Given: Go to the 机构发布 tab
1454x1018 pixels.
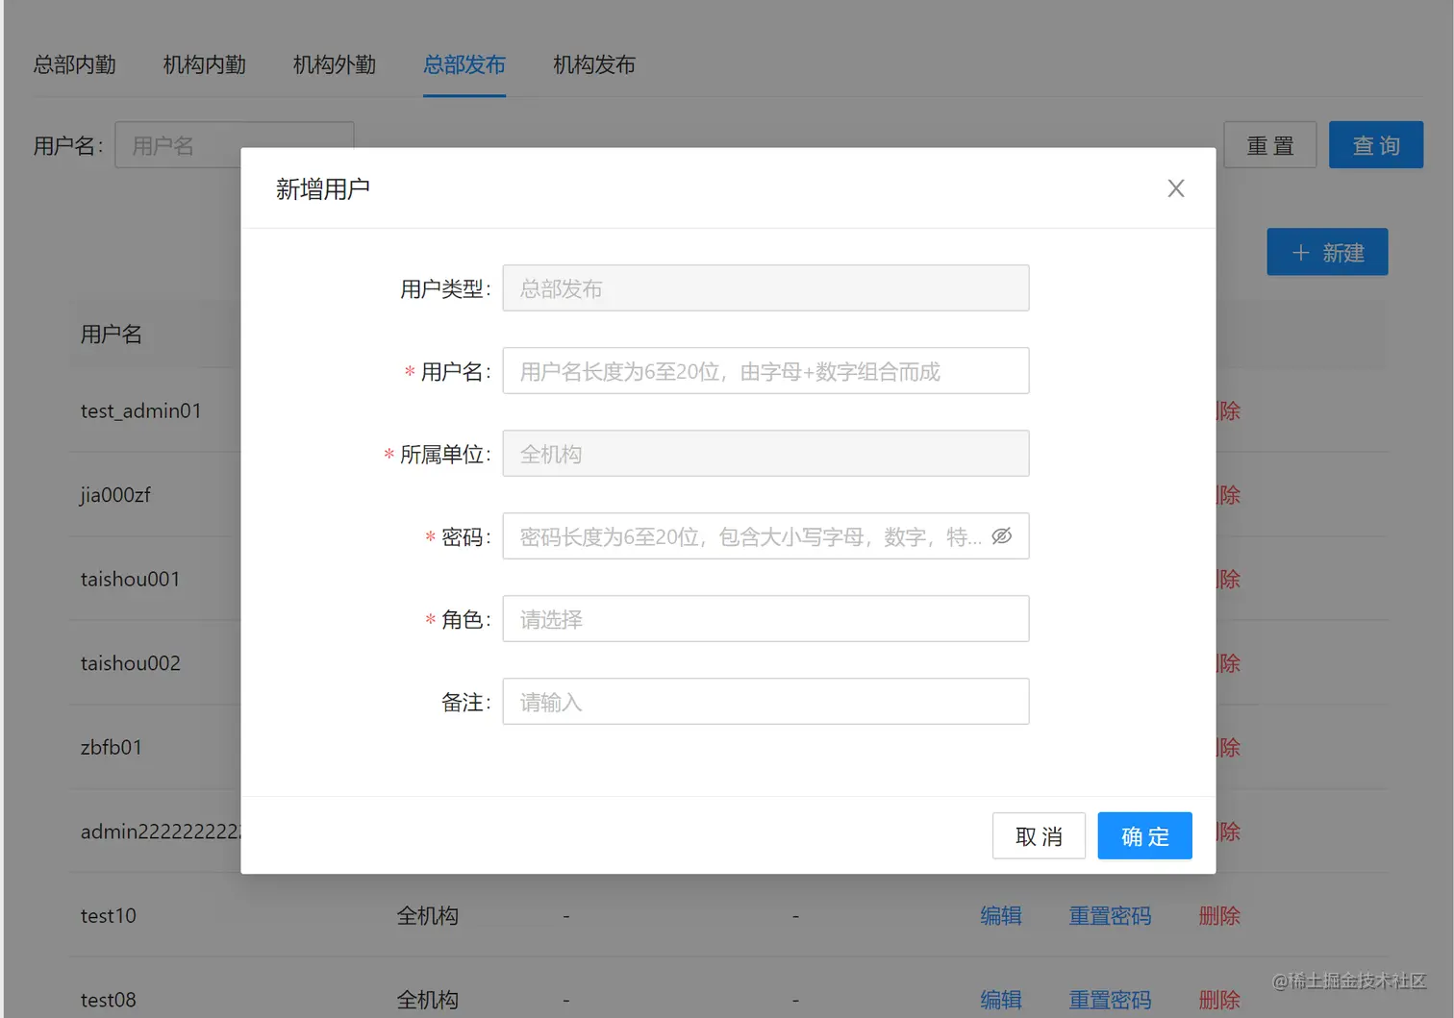Looking at the screenshot, I should click(x=594, y=64).
